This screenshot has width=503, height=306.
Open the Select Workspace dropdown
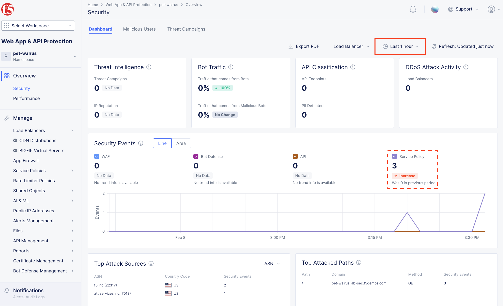(38, 26)
